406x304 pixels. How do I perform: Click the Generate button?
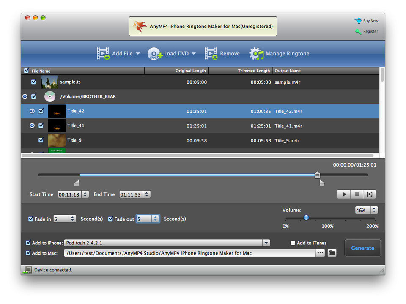pos(362,248)
